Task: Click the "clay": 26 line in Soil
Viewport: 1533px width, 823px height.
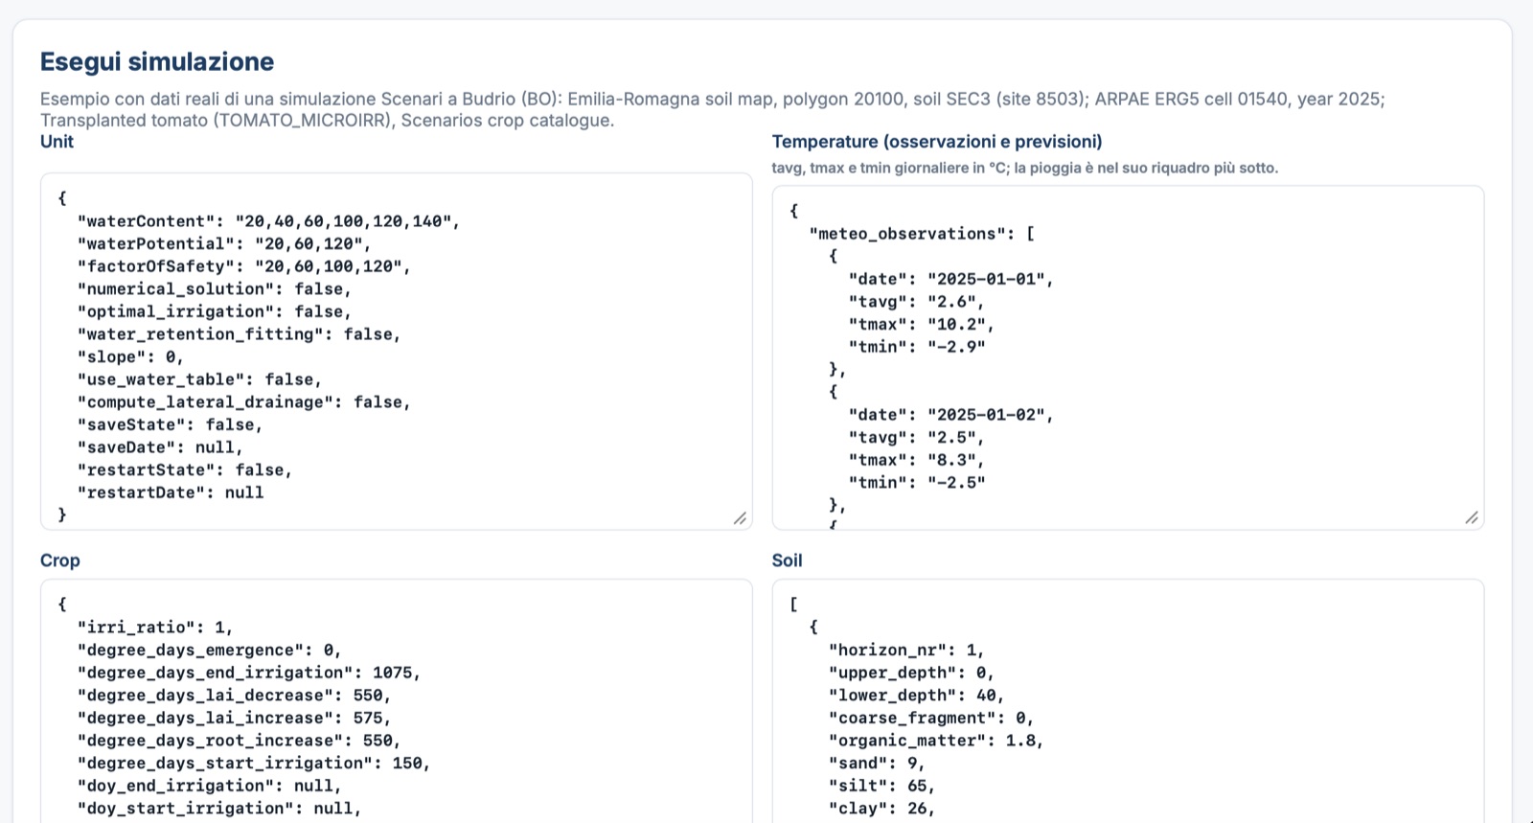Action: tap(881, 809)
